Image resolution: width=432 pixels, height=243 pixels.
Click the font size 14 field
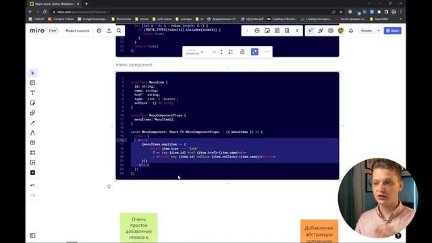[x=214, y=52]
